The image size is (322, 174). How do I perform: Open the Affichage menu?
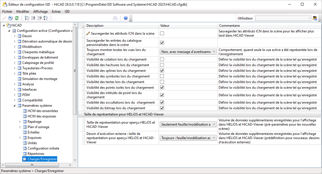(41, 12)
